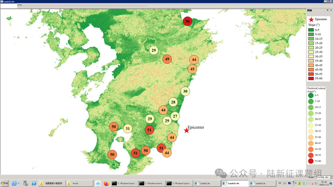Viewport: 333px width, 187px height.
Task: Select the map marker labeled 56
Action: [x=187, y=21]
